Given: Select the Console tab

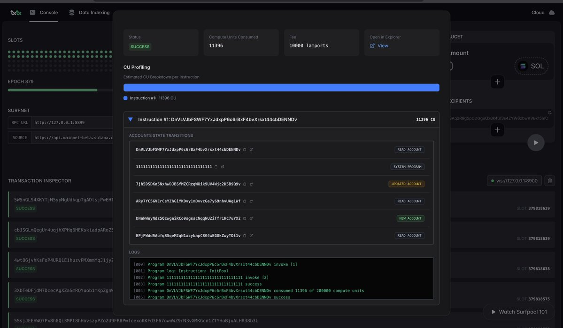Looking at the screenshot, I should pyautogui.click(x=48, y=12).
